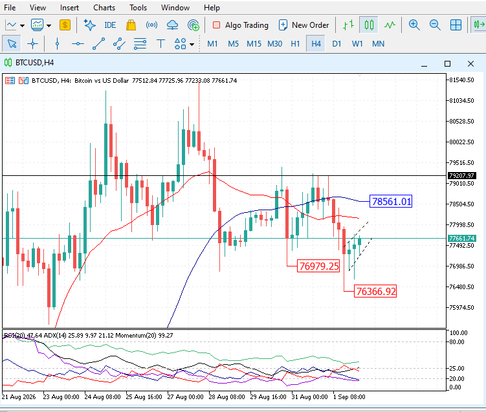Click the New Order button
This screenshot has width=486, height=412.
click(304, 25)
